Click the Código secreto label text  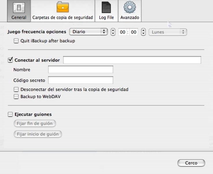[29, 80]
